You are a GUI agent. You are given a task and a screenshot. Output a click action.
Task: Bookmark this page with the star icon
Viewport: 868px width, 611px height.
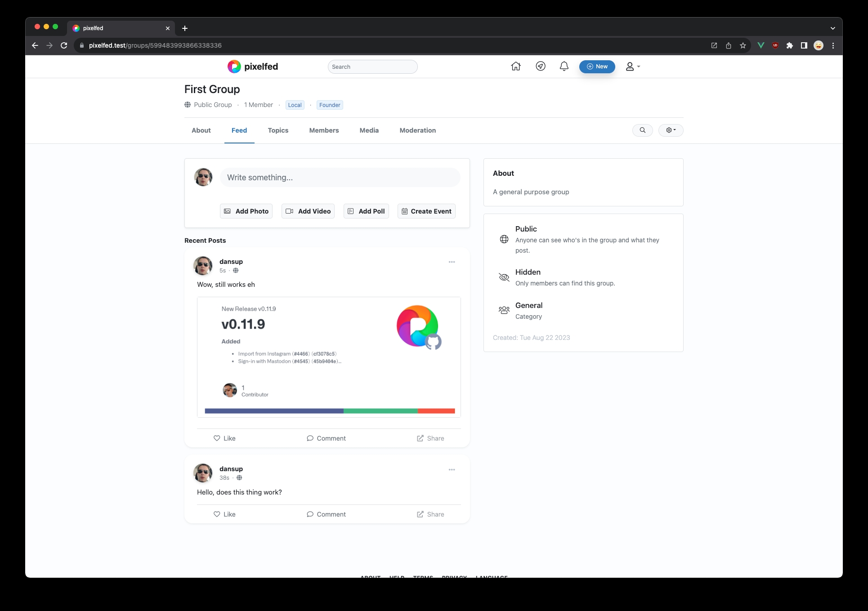coord(743,45)
